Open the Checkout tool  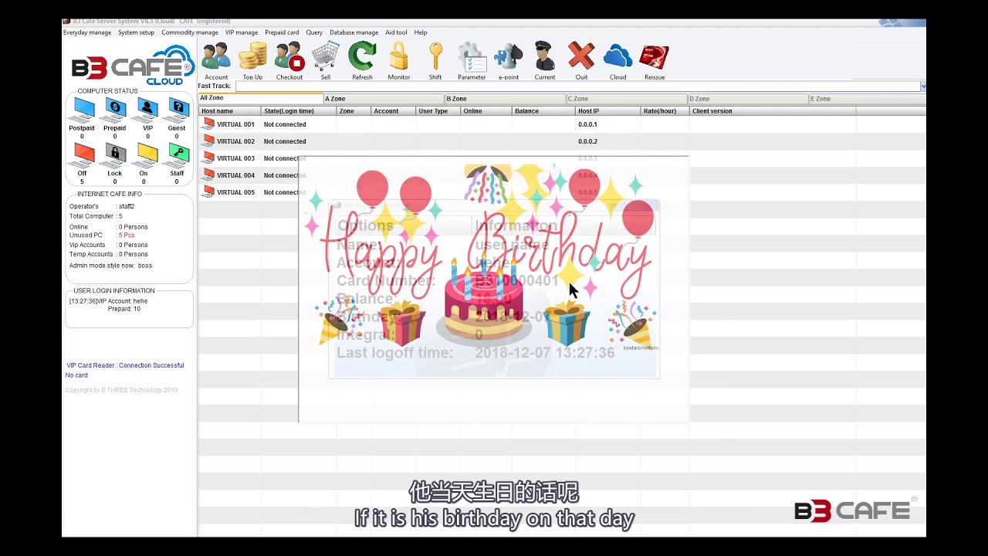pyautogui.click(x=289, y=60)
